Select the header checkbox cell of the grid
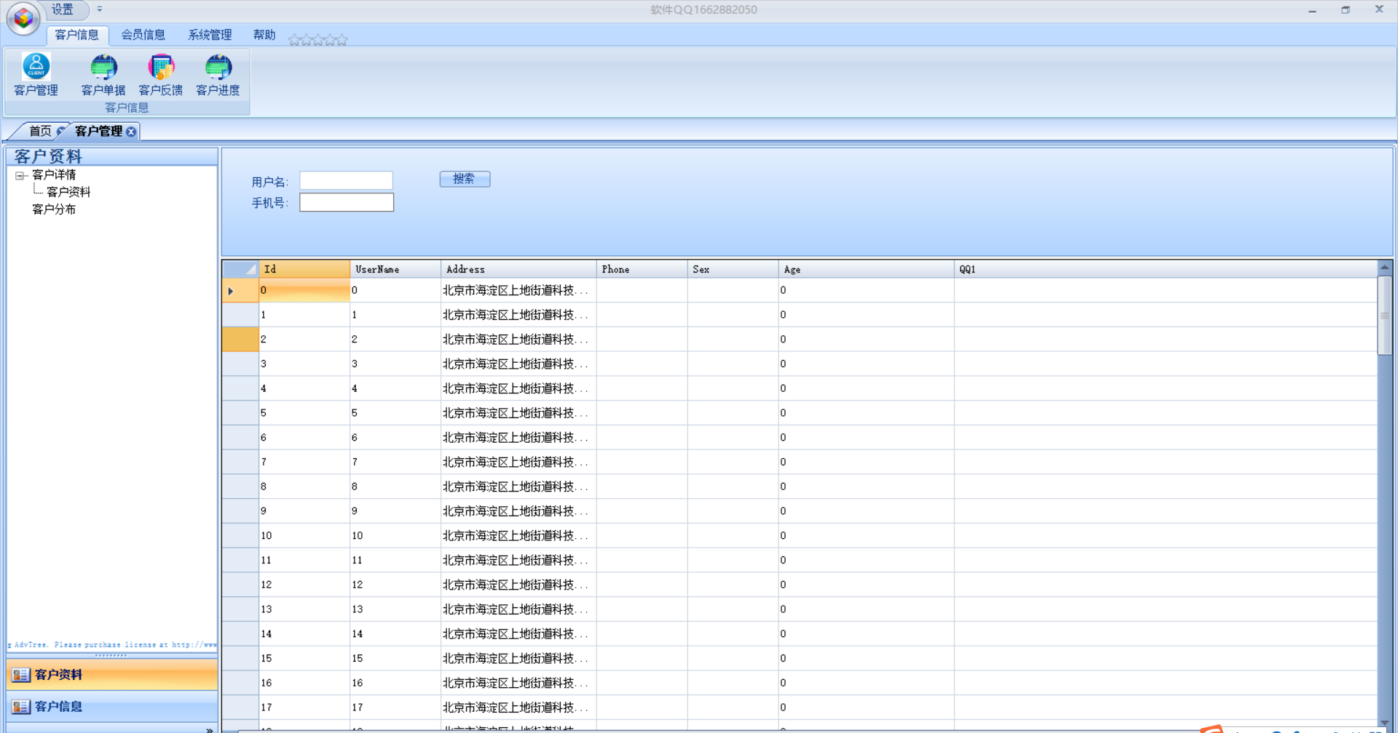This screenshot has width=1398, height=733. [240, 268]
